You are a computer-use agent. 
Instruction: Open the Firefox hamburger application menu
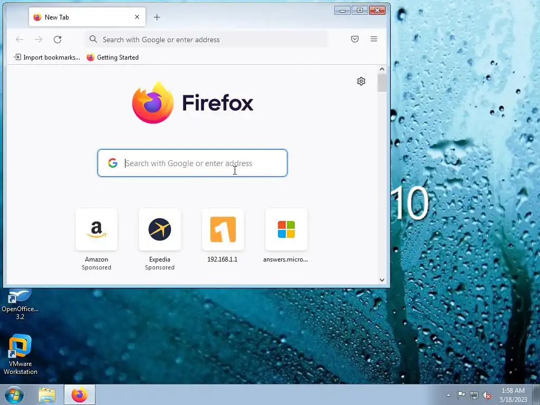click(374, 39)
